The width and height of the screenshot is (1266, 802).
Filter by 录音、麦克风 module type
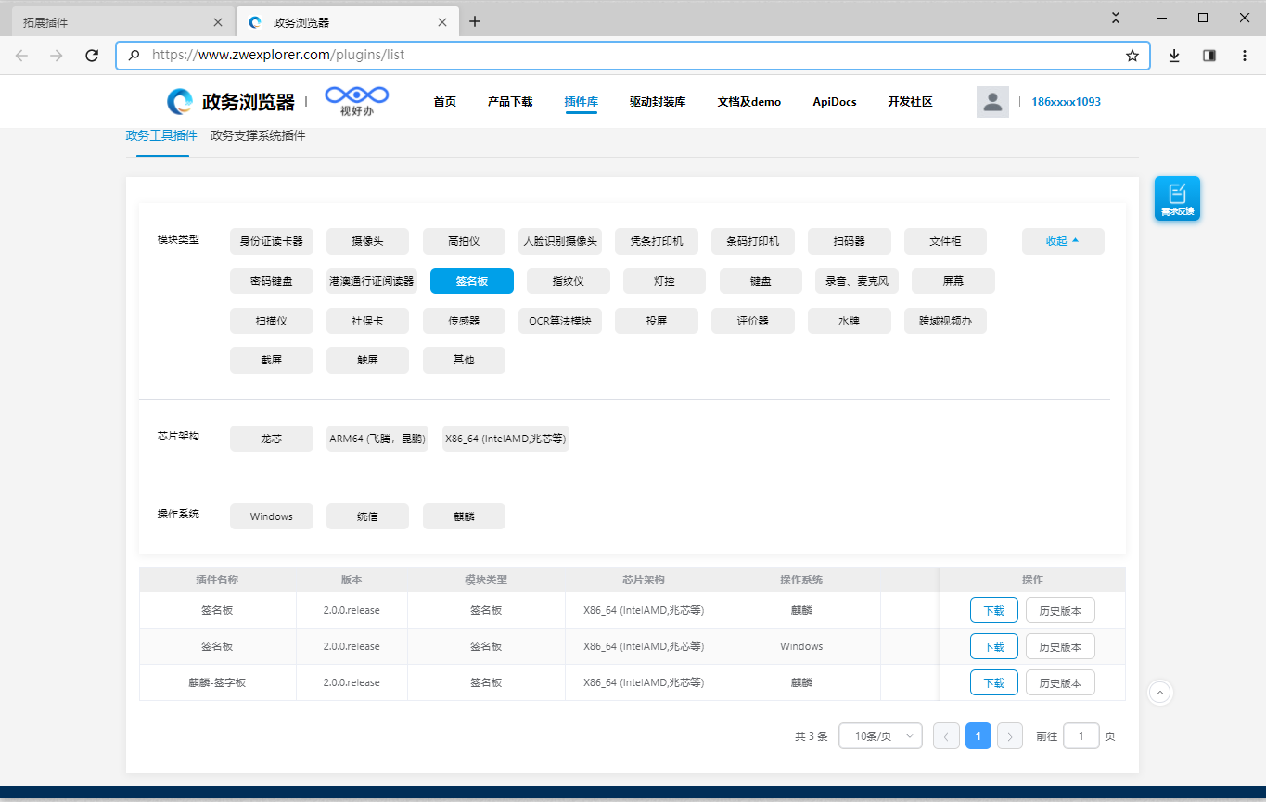pos(857,281)
